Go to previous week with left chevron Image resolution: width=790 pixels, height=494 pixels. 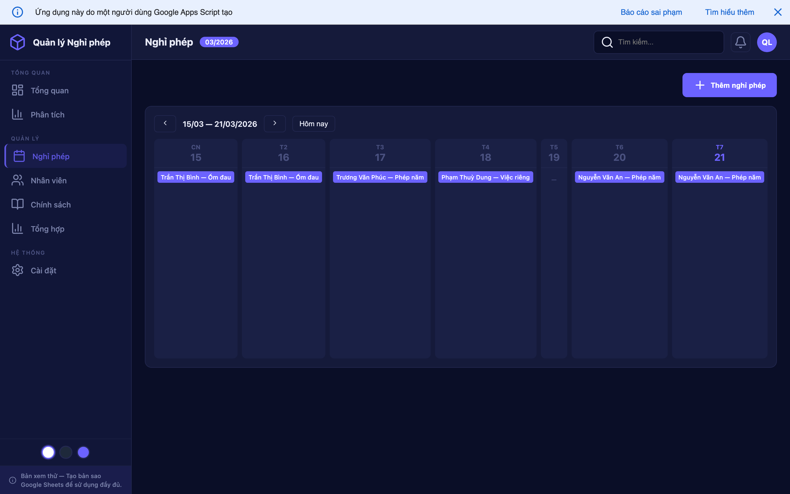165,123
